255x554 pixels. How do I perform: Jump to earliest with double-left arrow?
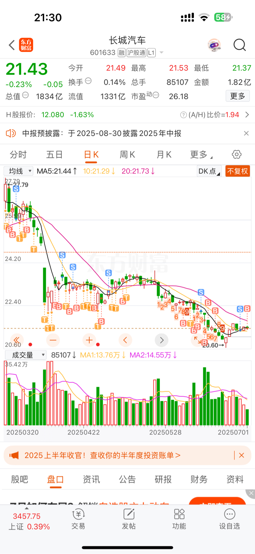17,339
